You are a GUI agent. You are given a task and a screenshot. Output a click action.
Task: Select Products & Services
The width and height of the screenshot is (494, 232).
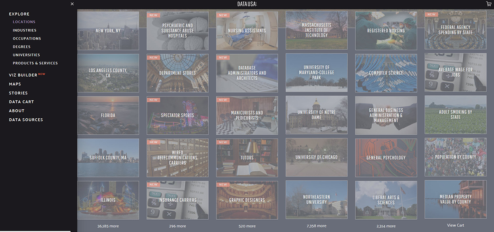click(35, 63)
